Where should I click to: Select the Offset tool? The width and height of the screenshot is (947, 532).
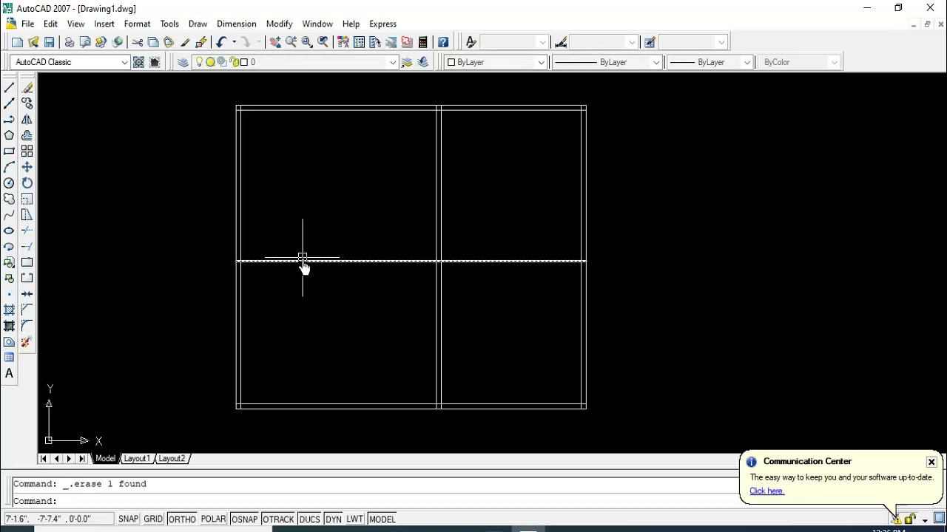pyautogui.click(x=27, y=135)
